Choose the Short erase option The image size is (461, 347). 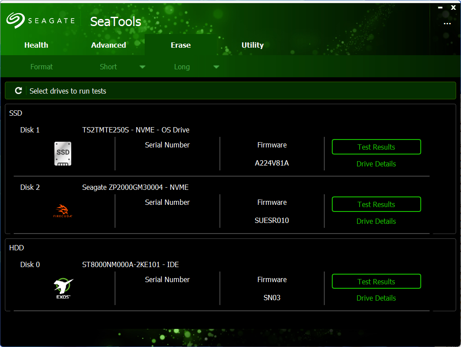(108, 67)
